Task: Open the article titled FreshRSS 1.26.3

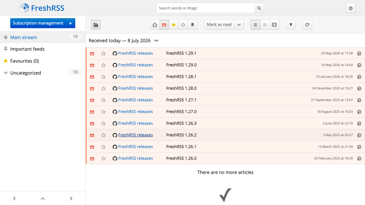Action: [x=181, y=123]
